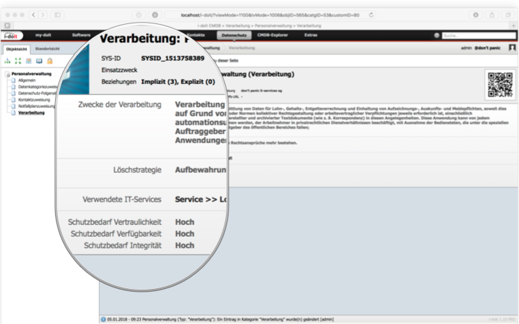Click the third toolbar icon above the tree
This screenshot has width=519, height=324.
(29, 61)
